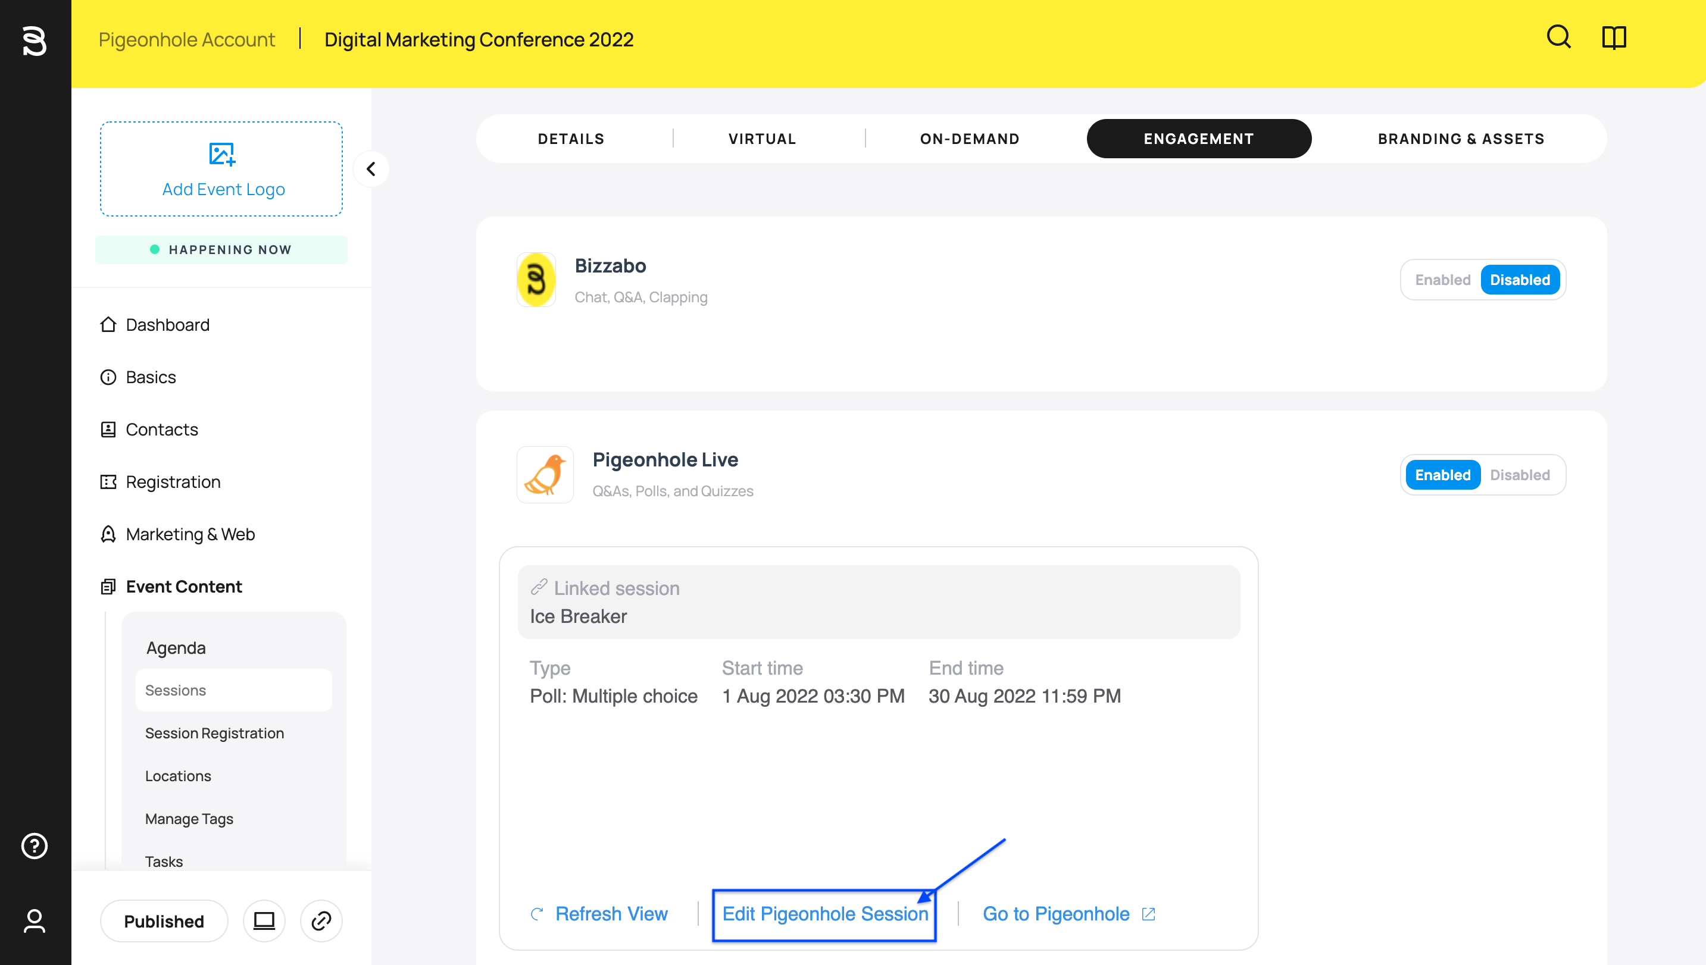Click the Bizzabo logo in dark sidebar

click(35, 40)
